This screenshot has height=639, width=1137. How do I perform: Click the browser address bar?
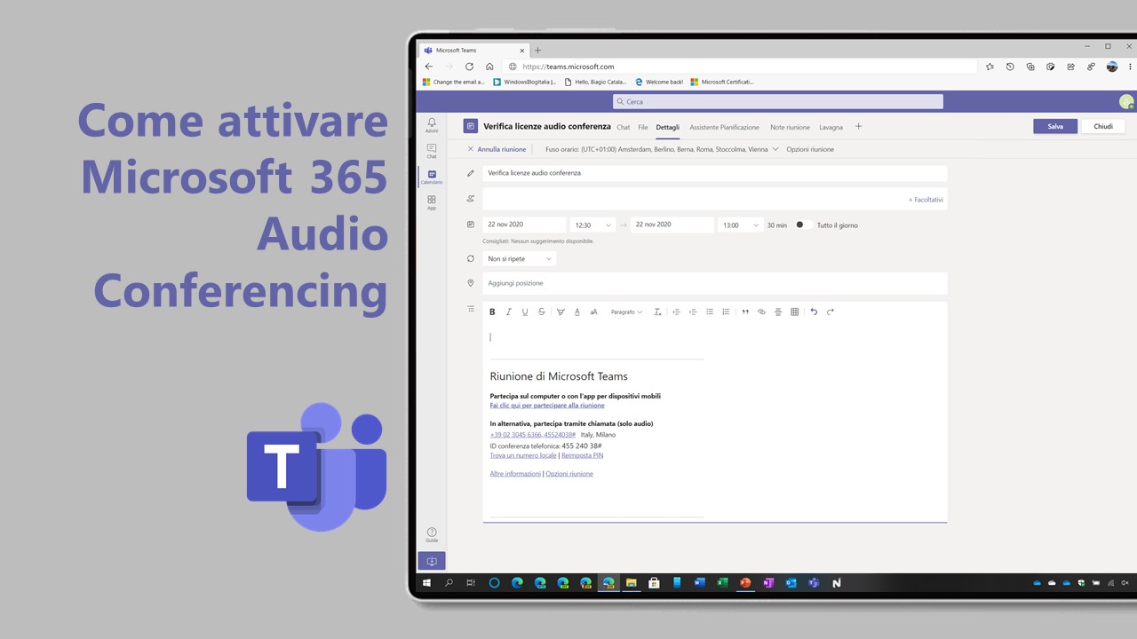739,67
